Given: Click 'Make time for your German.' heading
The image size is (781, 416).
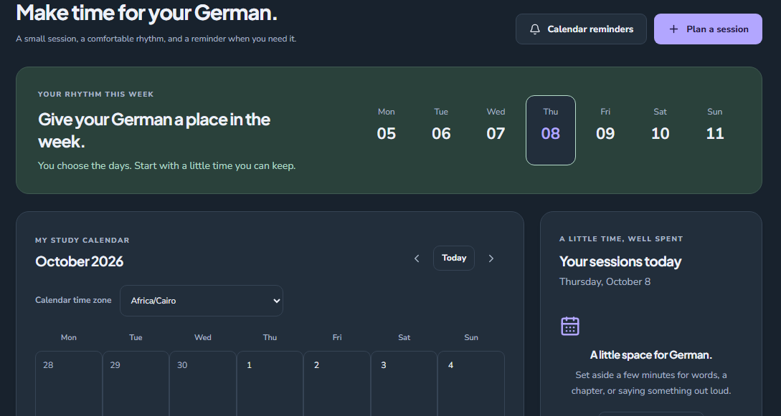Looking at the screenshot, I should click(x=146, y=12).
